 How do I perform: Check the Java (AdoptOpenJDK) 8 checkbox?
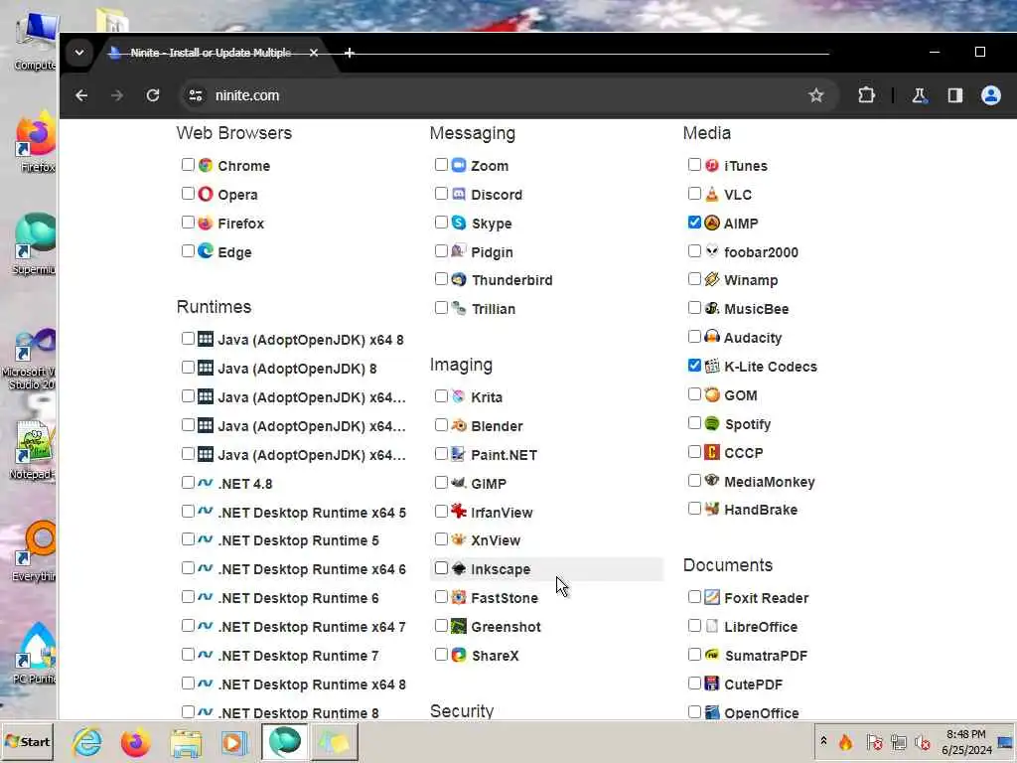tap(188, 368)
